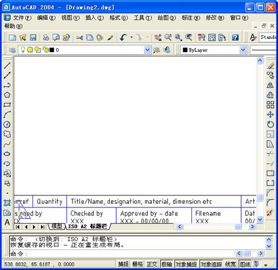The width and height of the screenshot is (278, 270).
Task: Click the layer 0 color swatch
Action: click(x=52, y=50)
